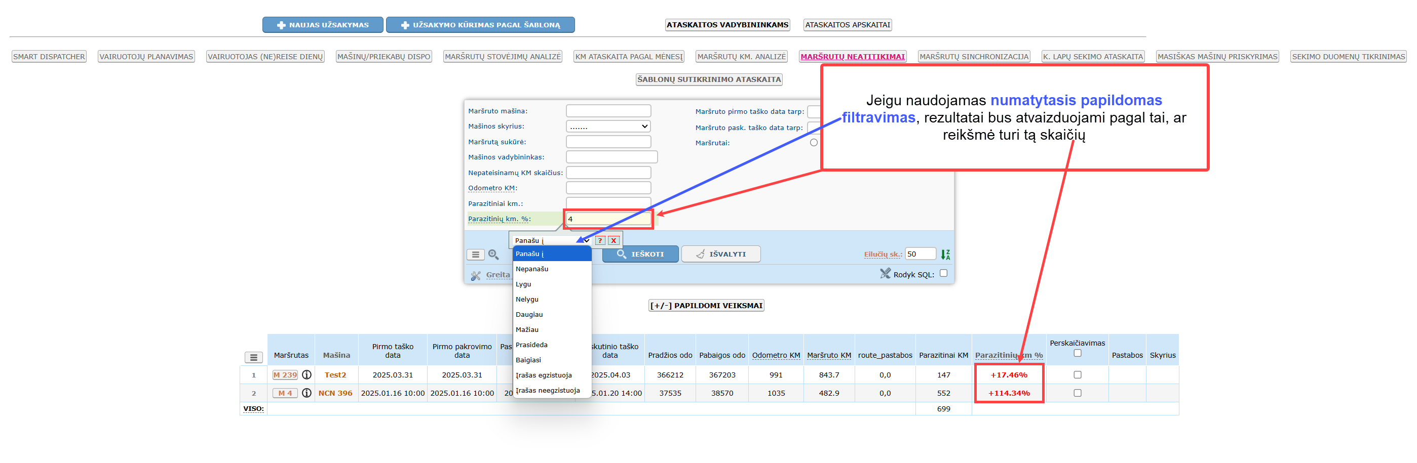The image size is (1417, 463).
Task: Open route link M 239
Action: [285, 375]
